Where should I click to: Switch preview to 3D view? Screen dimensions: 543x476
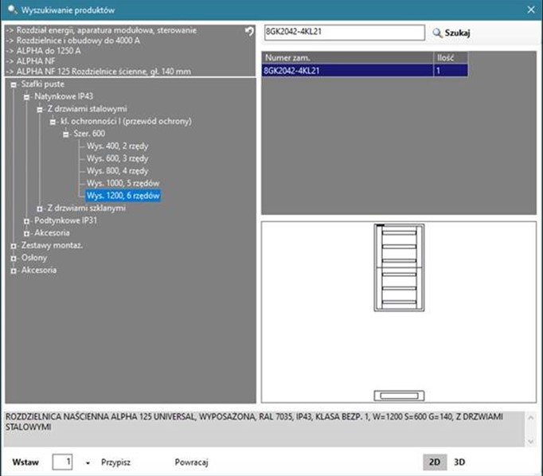point(459,462)
